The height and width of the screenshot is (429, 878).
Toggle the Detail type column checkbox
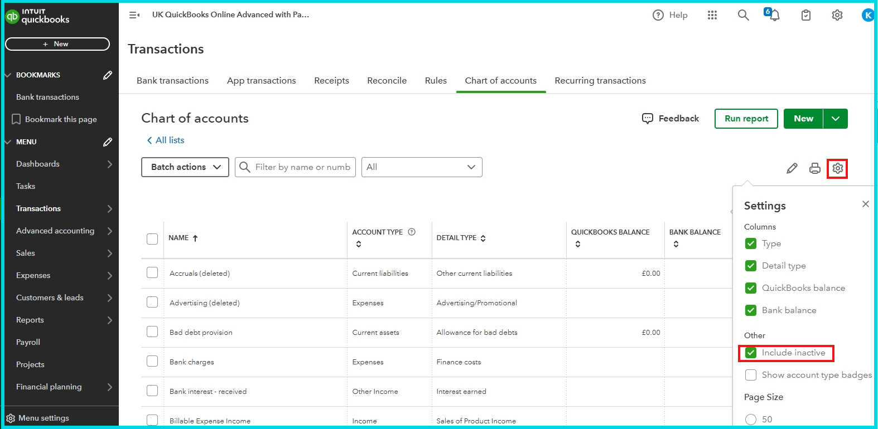[x=751, y=266]
